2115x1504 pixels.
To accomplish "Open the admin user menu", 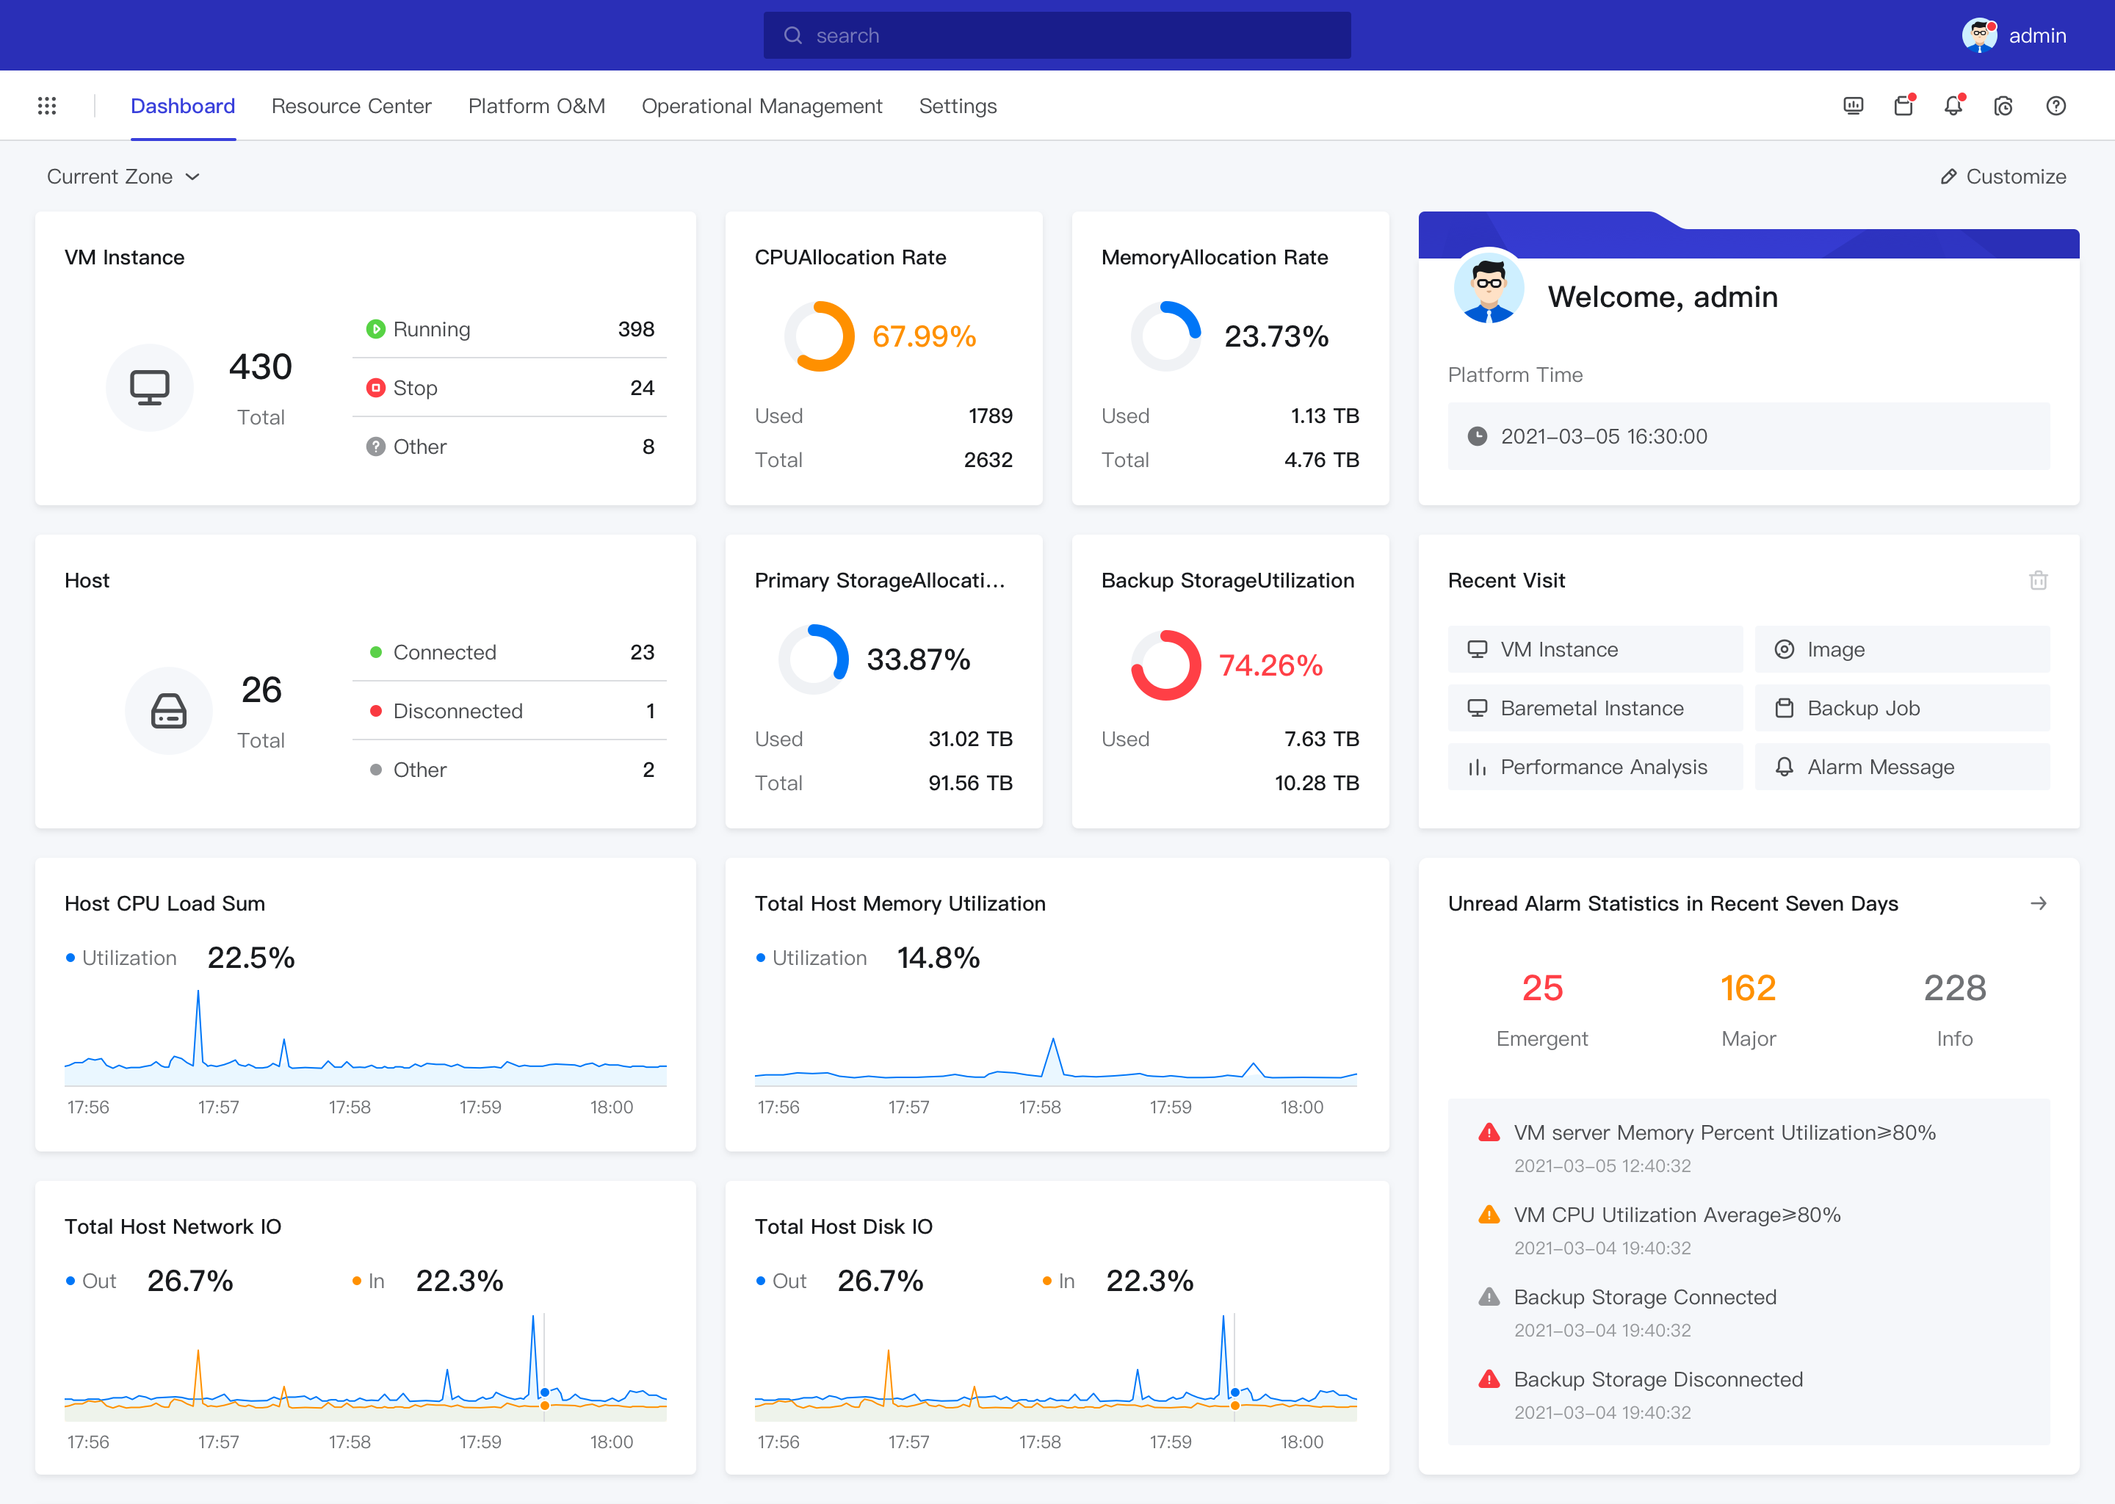I will tap(2037, 35).
